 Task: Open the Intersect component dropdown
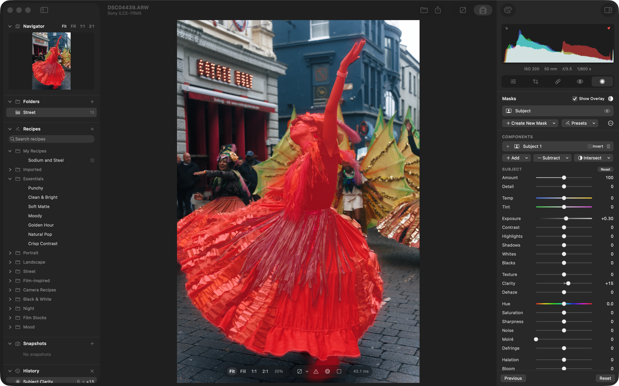pyautogui.click(x=593, y=158)
